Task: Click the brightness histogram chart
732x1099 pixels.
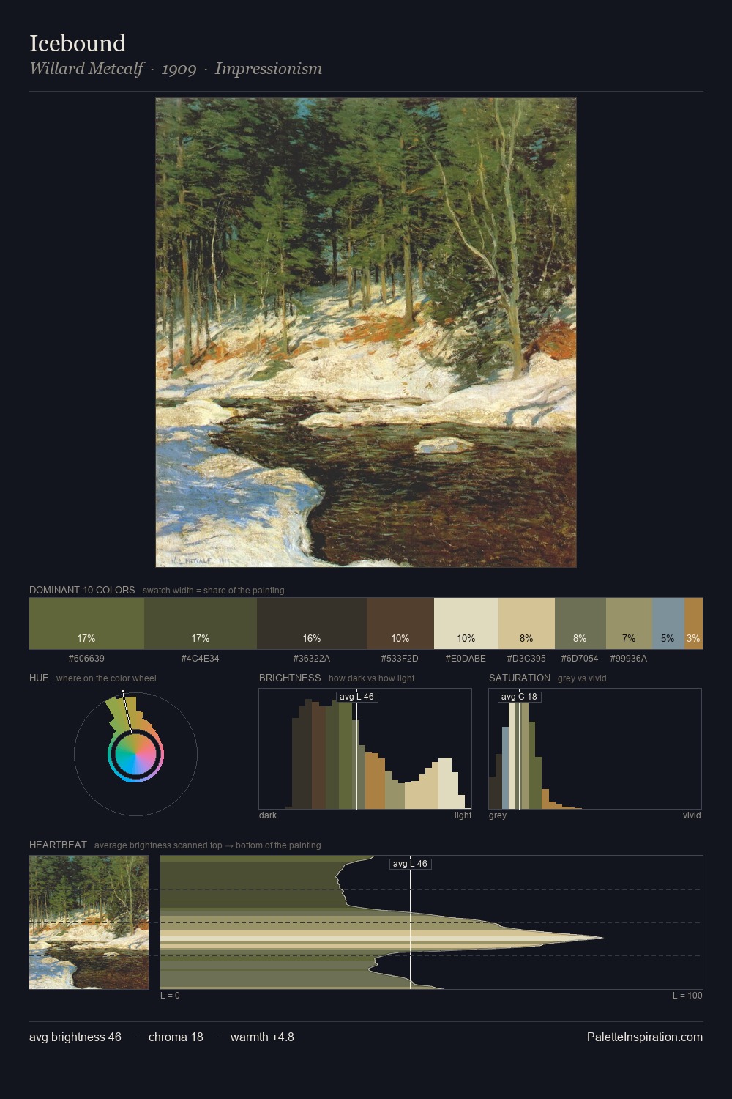Action: [365, 749]
